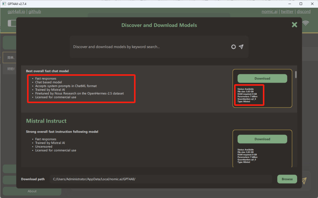Click 'Best overall fast chat model' text
The width and height of the screenshot is (318, 198).
[47, 71]
